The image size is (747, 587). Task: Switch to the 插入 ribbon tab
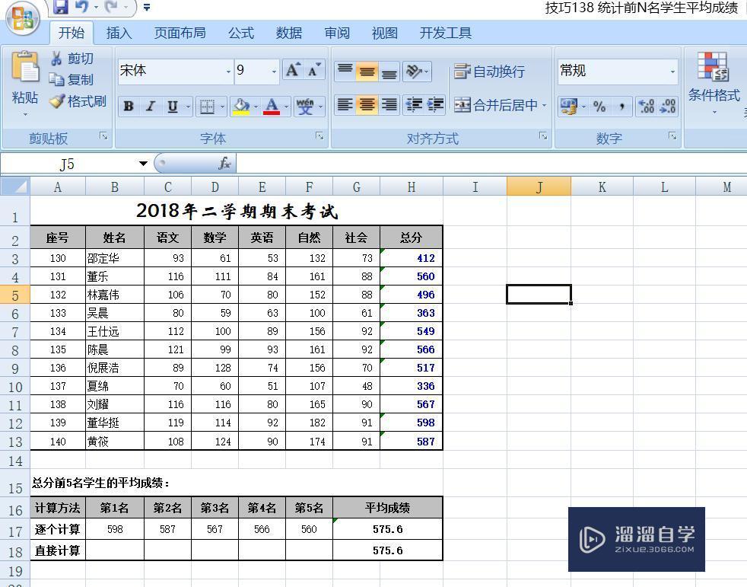(119, 33)
